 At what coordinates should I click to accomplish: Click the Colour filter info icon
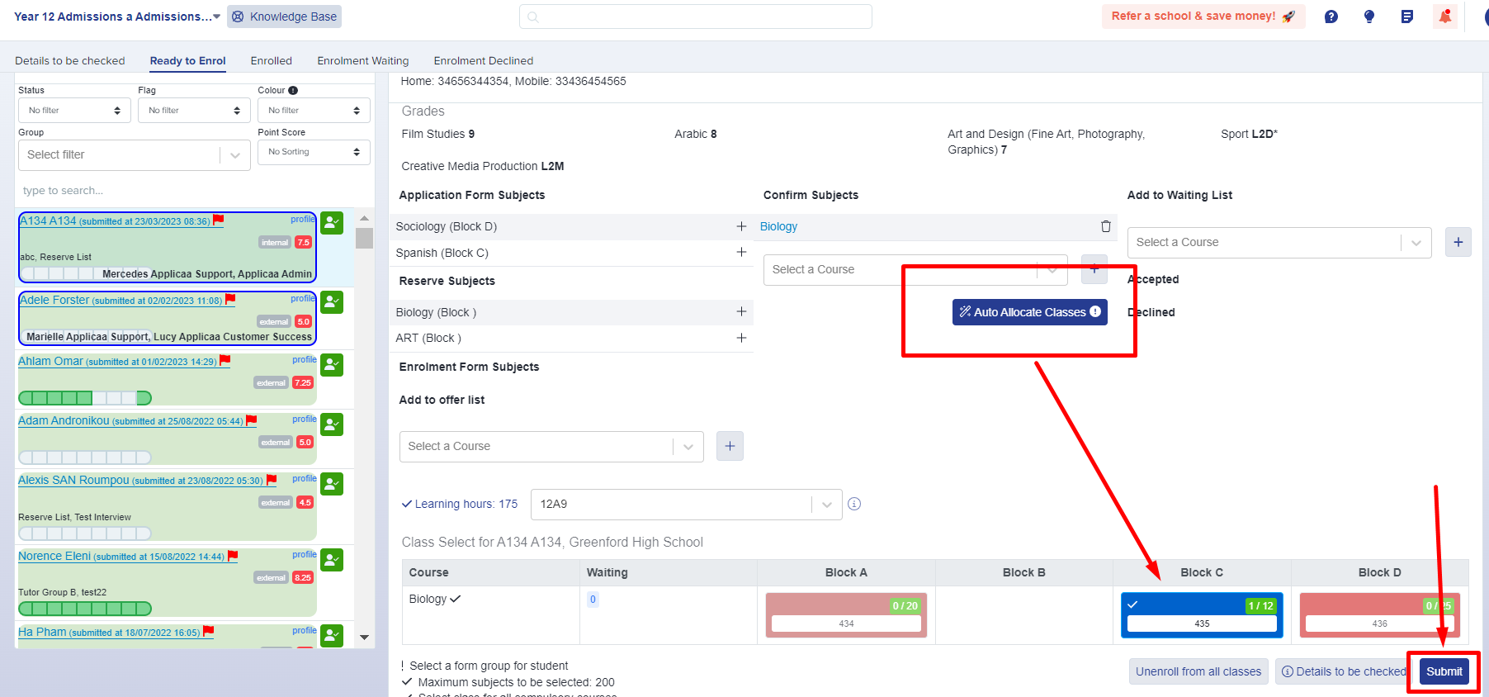(x=293, y=90)
